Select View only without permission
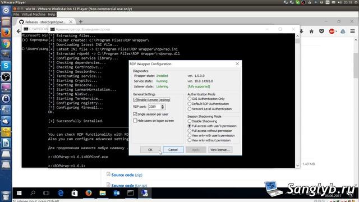Viewport: 359px width, 202px height. point(190,140)
